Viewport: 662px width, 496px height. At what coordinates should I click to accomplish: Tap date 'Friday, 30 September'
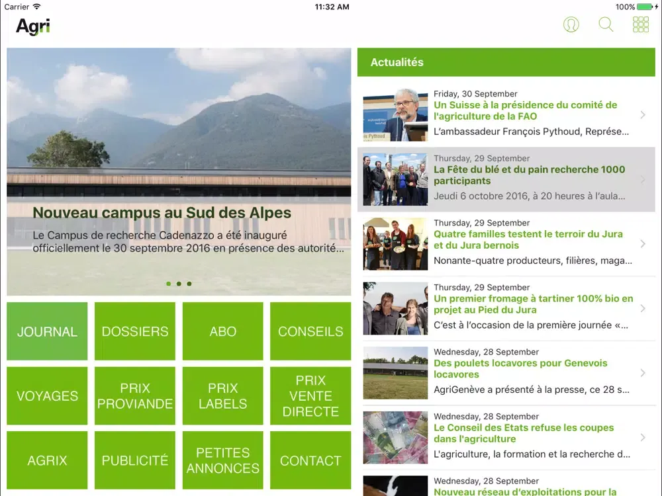[x=475, y=94]
